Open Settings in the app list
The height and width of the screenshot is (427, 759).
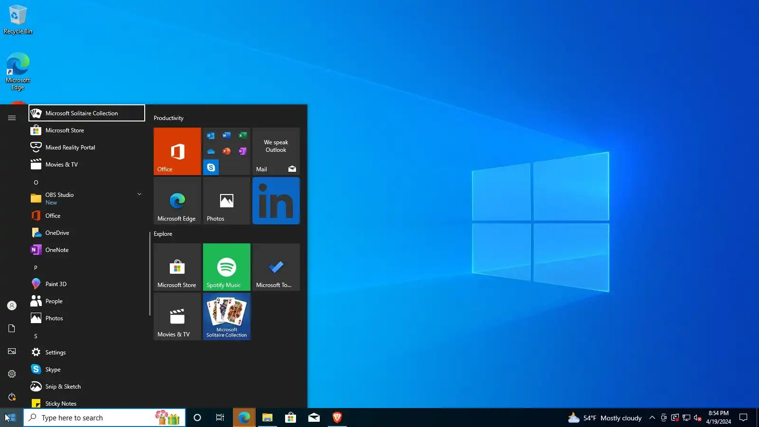(x=87, y=352)
